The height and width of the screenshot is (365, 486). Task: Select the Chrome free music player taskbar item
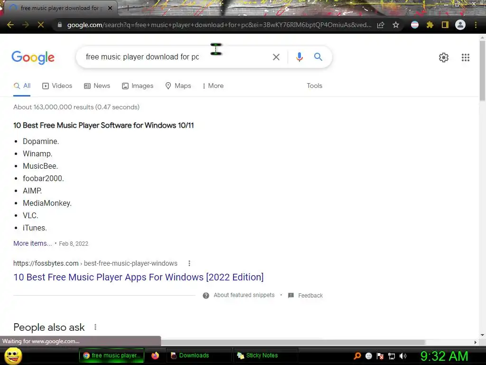[112, 355]
